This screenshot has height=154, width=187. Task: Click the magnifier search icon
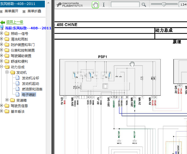tap(144, 5)
